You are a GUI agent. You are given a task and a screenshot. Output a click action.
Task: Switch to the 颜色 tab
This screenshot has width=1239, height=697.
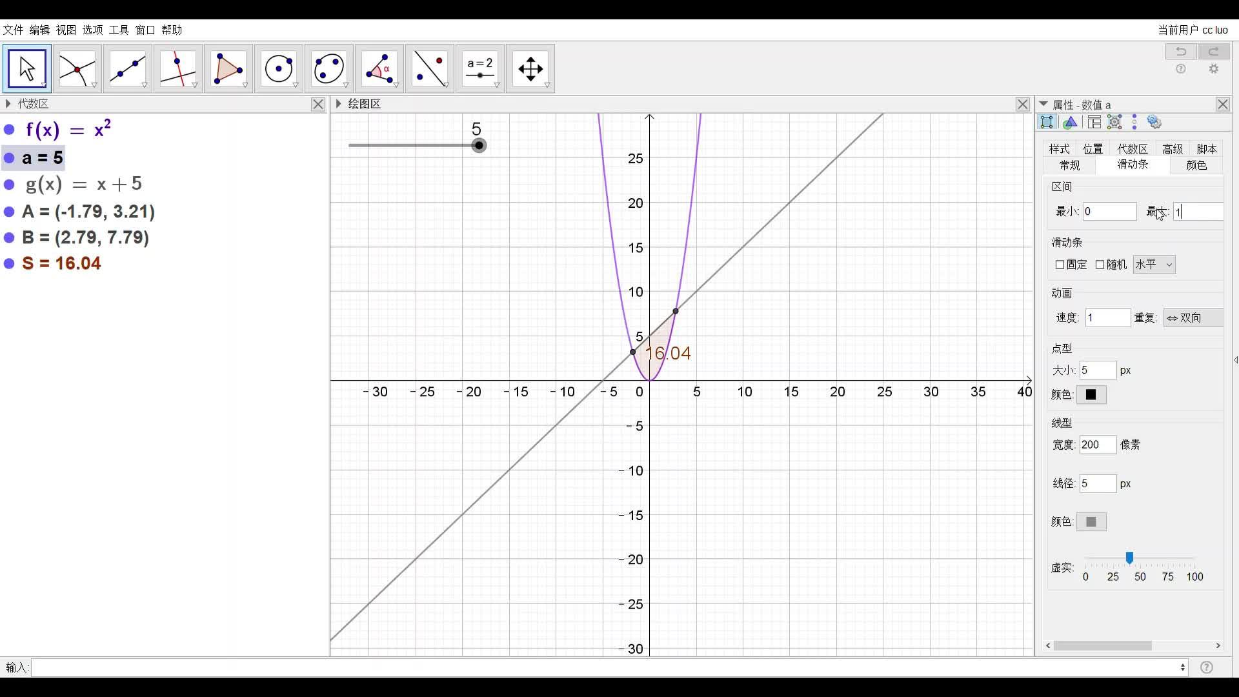click(1196, 165)
